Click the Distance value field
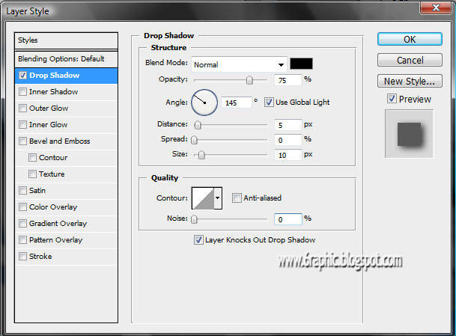Image resolution: width=456 pixels, height=336 pixels. tap(288, 125)
